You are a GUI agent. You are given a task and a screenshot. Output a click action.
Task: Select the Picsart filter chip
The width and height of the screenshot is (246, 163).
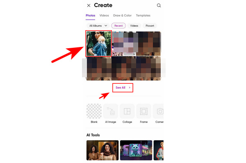tap(150, 26)
